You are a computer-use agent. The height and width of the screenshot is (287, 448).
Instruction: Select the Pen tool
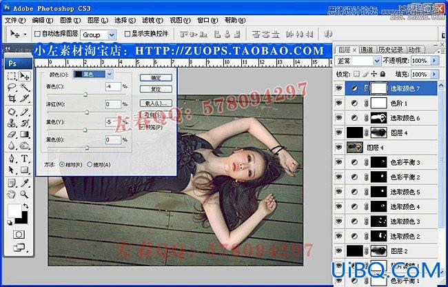tap(12, 158)
